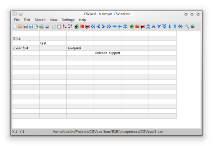This screenshot has width=213, height=146.
Task: Select the cell with Japanese text こんにちは
Action: (26, 48)
